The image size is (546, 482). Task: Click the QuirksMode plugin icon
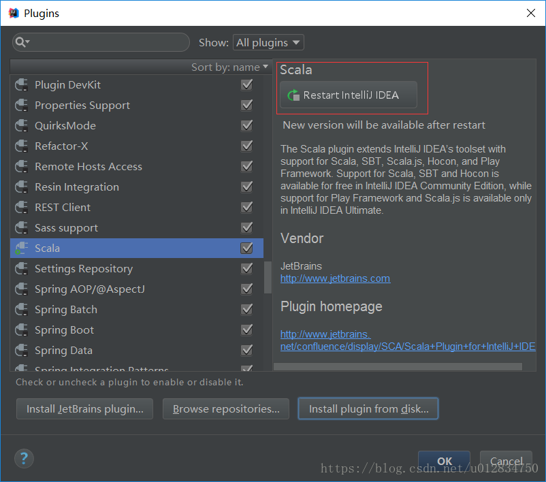coord(22,126)
